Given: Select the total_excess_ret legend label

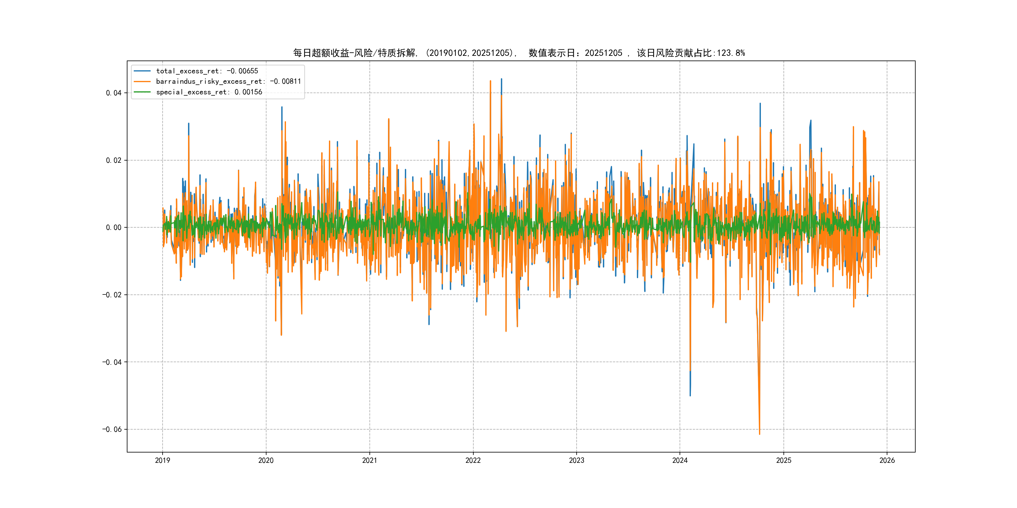Looking at the screenshot, I should (207, 71).
